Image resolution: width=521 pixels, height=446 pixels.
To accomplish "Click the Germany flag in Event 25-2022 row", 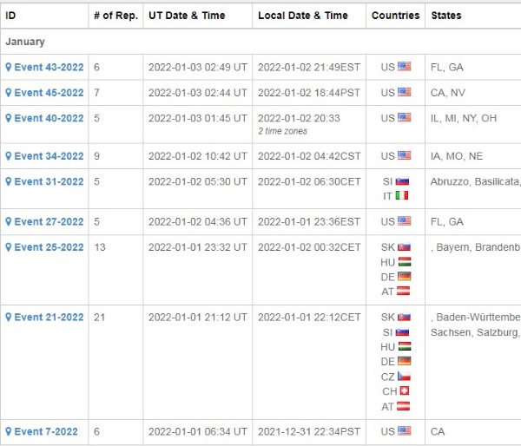I will pyautogui.click(x=404, y=277).
